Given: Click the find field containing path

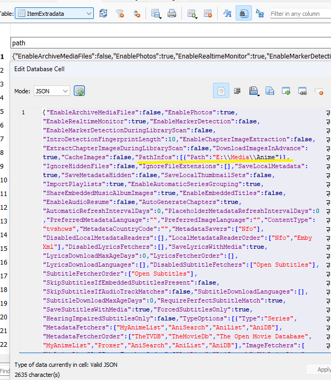Looking at the screenshot, I should click(171, 43).
